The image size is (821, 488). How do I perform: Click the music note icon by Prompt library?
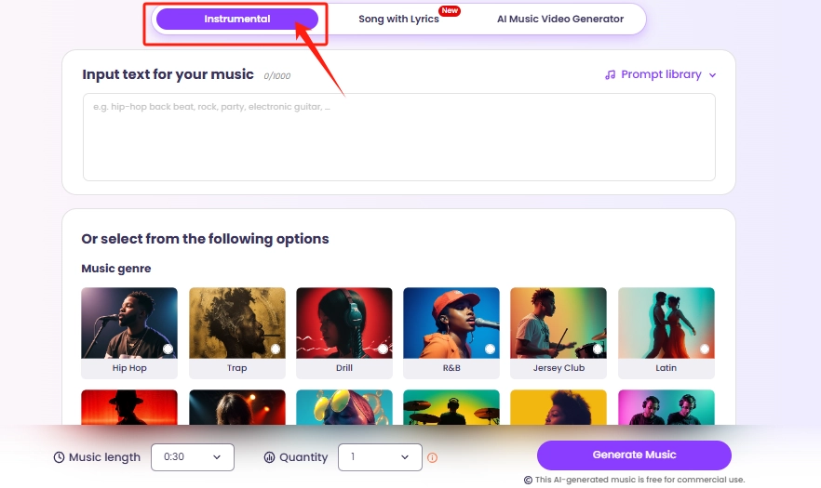click(x=610, y=74)
